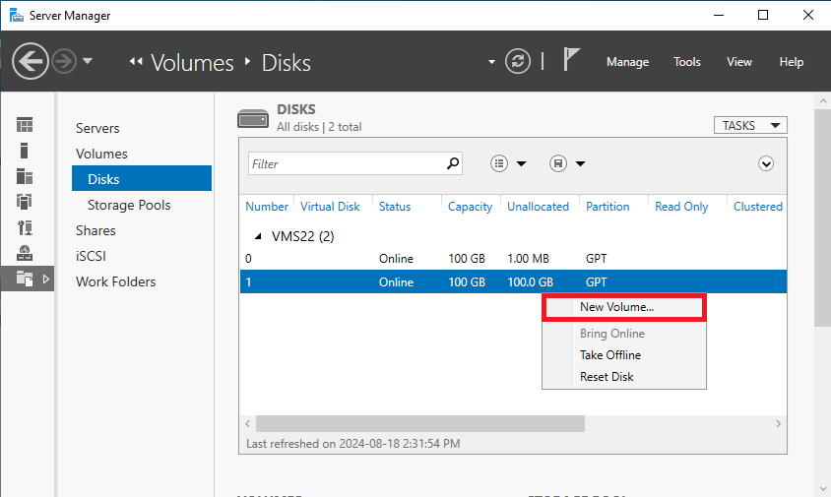Open the Servers page

point(97,128)
